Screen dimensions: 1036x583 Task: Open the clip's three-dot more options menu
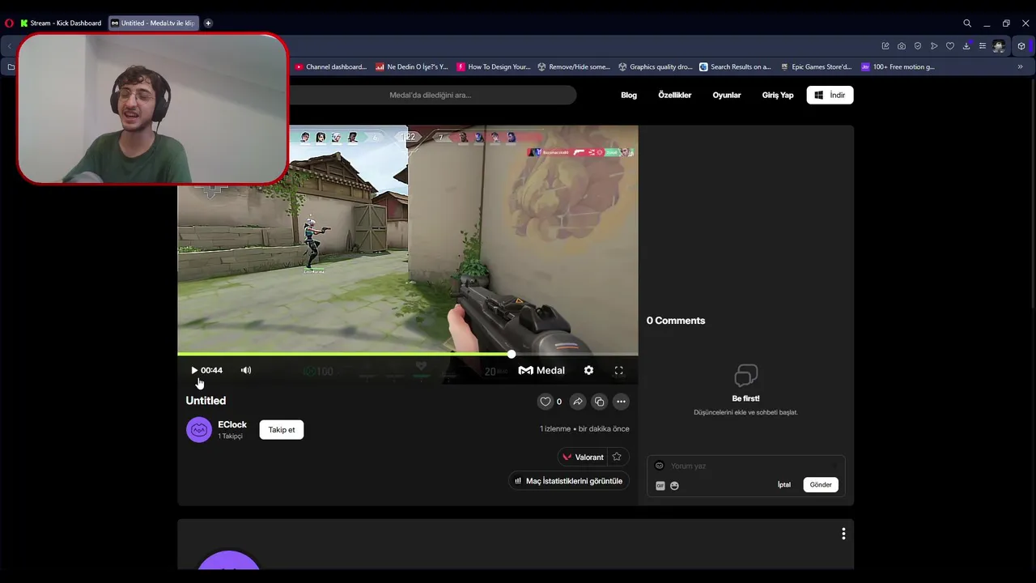click(x=621, y=402)
